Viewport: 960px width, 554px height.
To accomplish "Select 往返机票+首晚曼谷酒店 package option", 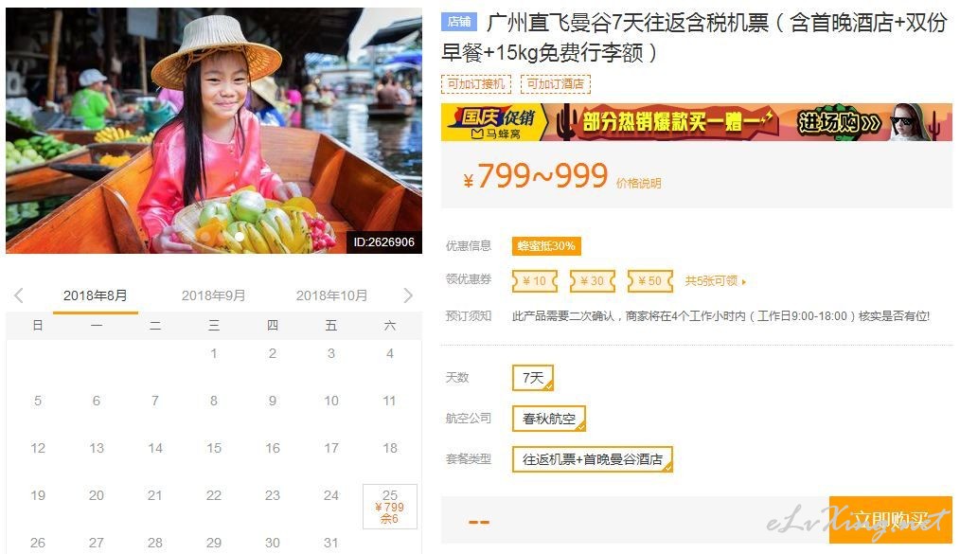I will pos(592,459).
